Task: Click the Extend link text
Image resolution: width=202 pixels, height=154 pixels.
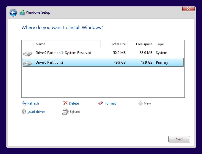Action: point(75,112)
